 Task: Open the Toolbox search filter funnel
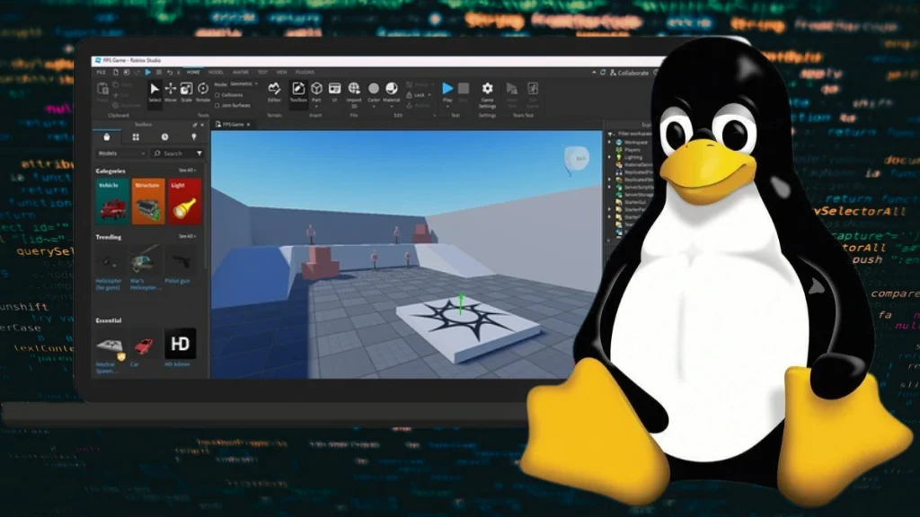[199, 153]
